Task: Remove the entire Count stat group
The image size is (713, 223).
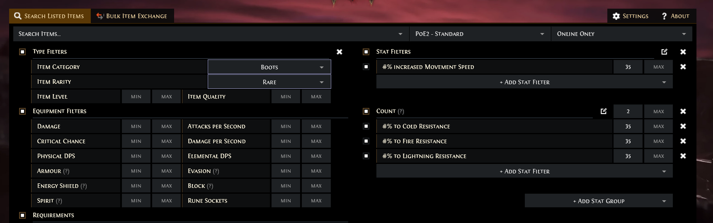Action: (683, 111)
